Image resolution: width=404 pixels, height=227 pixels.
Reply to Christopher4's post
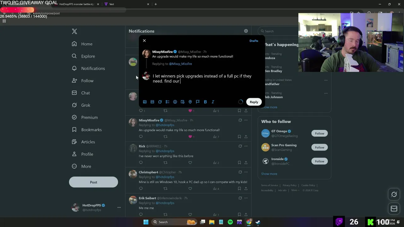point(141,189)
